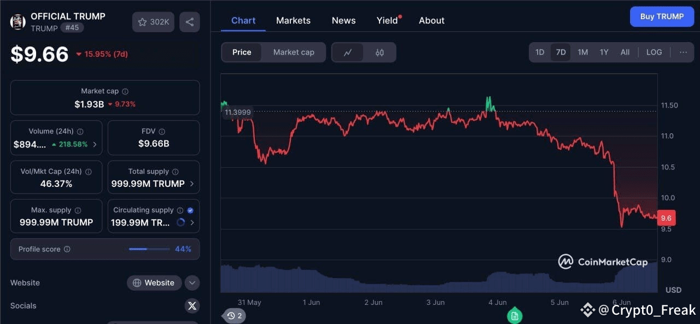Click the Buy TRUMP button
The height and width of the screenshot is (324, 700).
pyautogui.click(x=662, y=16)
